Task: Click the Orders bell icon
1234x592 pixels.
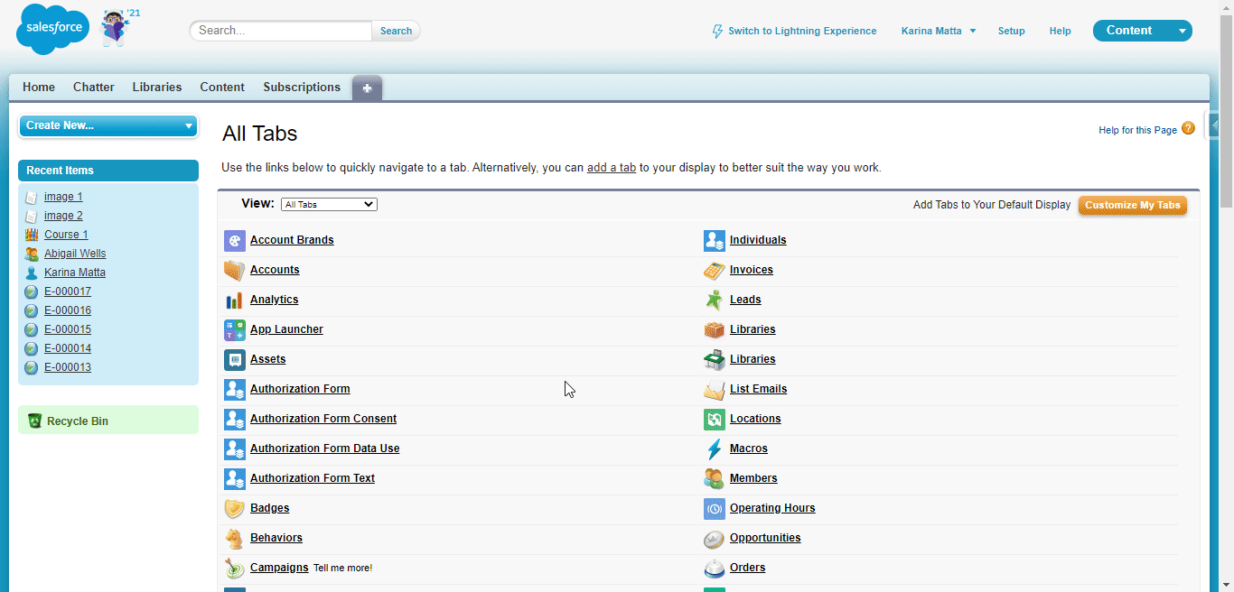Action: tap(714, 568)
